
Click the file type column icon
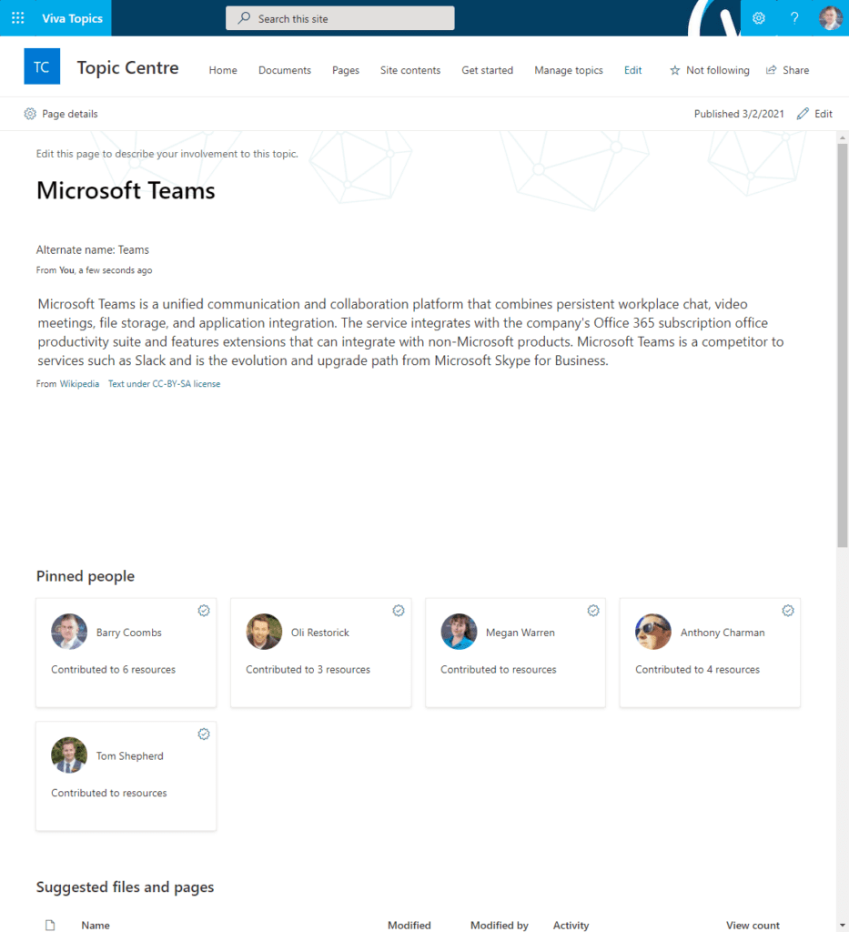click(x=50, y=925)
